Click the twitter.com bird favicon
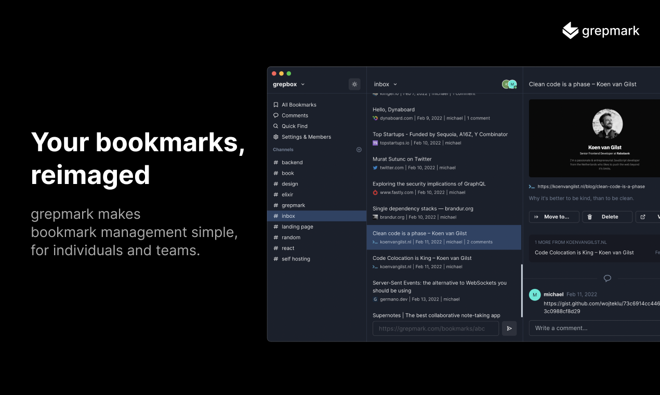This screenshot has height=395, width=660. coord(375,168)
